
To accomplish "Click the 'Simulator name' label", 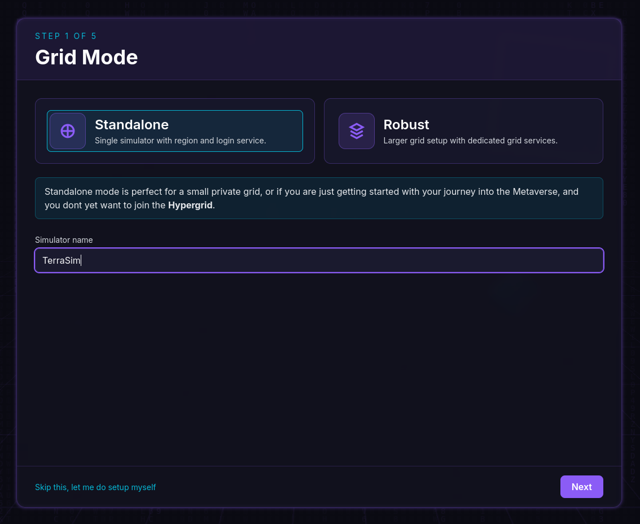I will pyautogui.click(x=64, y=240).
